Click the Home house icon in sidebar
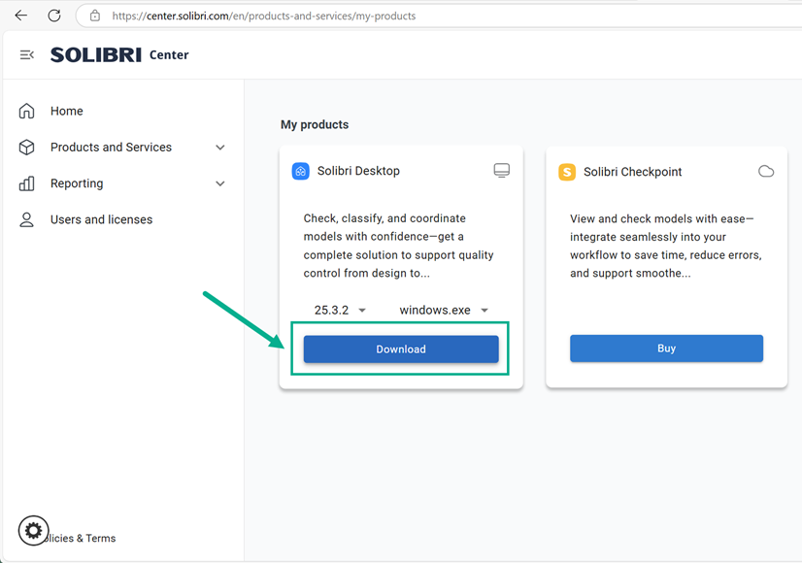Image resolution: width=802 pixels, height=563 pixels. (x=27, y=111)
